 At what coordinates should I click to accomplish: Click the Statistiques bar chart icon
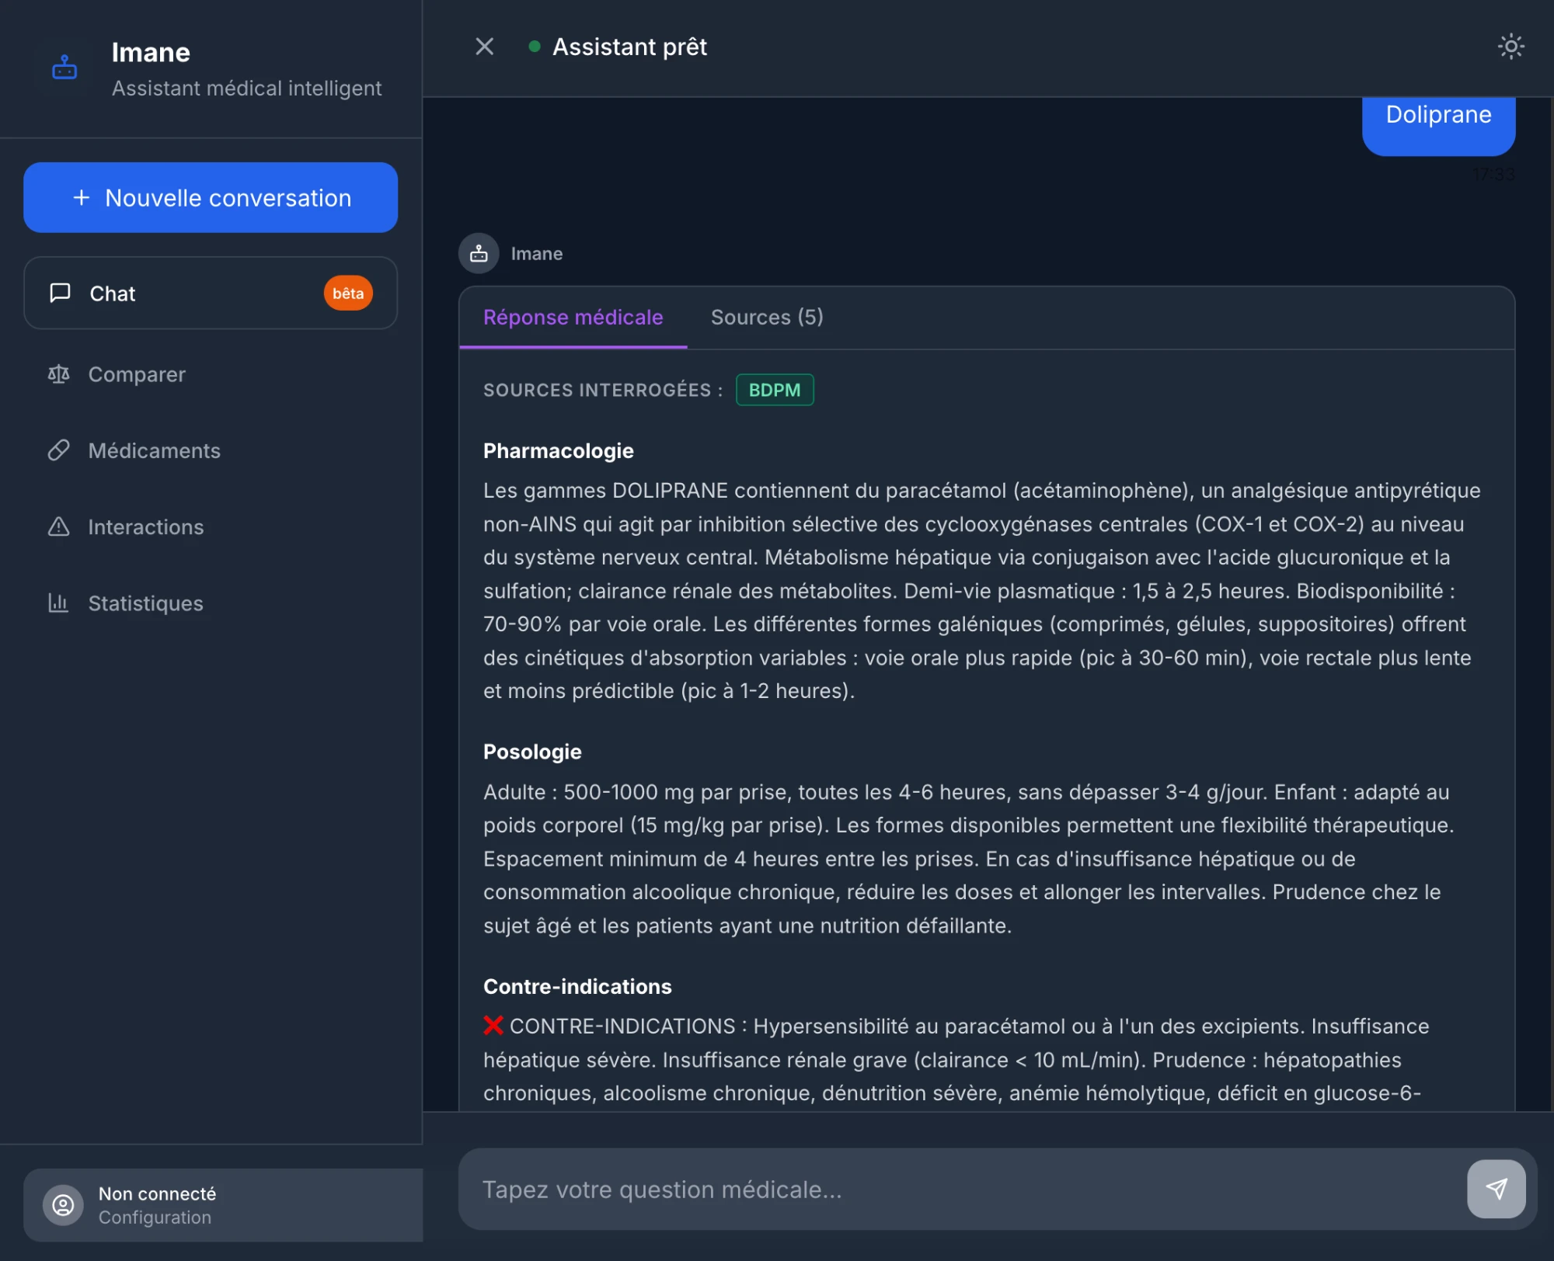[59, 603]
